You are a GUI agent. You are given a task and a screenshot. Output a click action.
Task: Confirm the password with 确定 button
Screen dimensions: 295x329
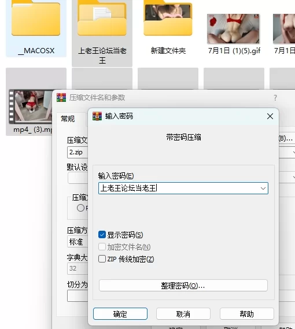coord(120,314)
